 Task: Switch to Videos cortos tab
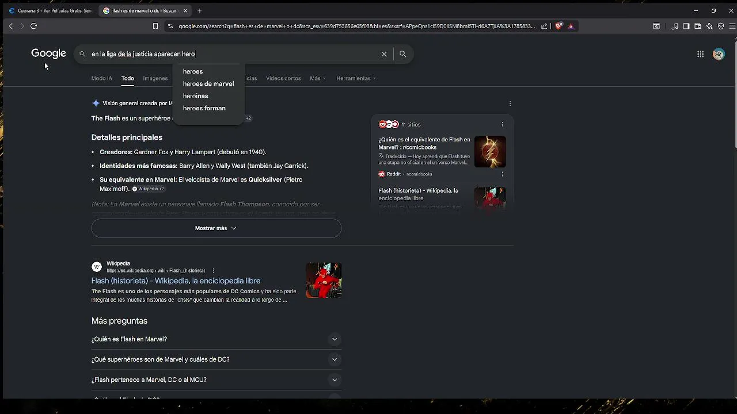coord(283,78)
